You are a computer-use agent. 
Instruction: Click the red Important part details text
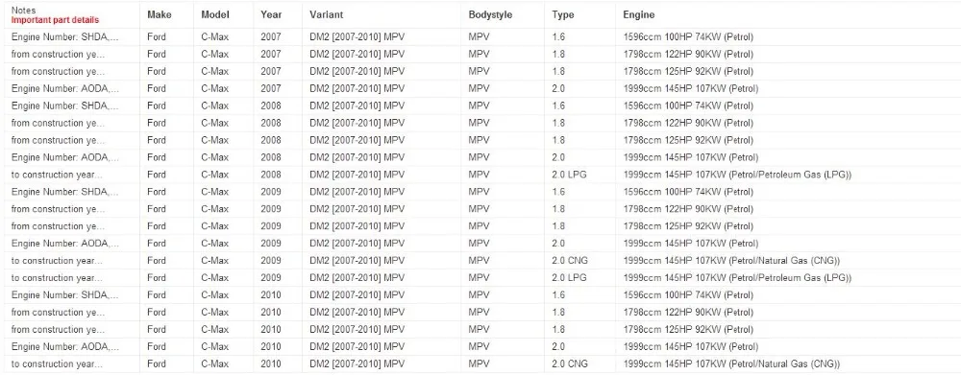tap(55, 20)
